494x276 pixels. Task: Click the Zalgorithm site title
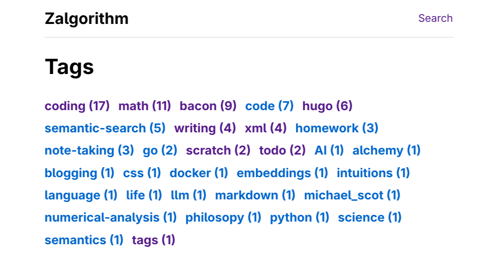click(86, 18)
